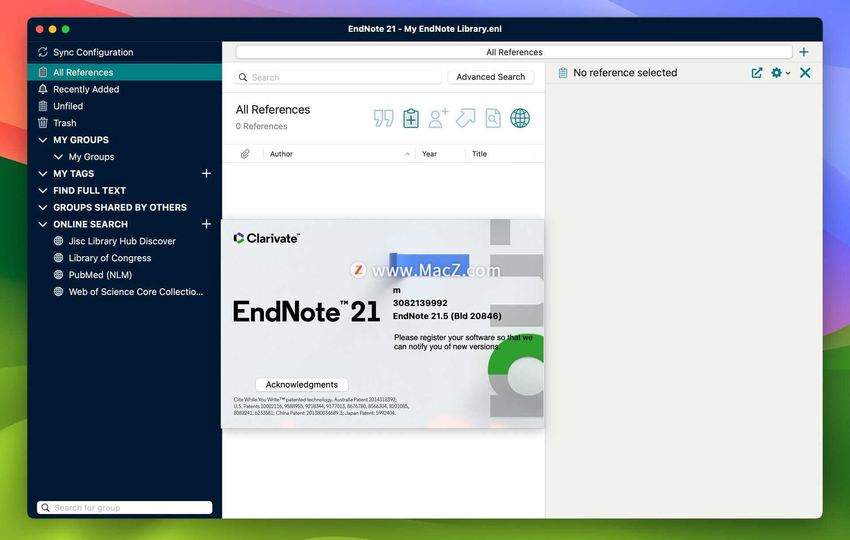Minimize the EndNote window with yellow button
850x540 pixels.
[53, 29]
